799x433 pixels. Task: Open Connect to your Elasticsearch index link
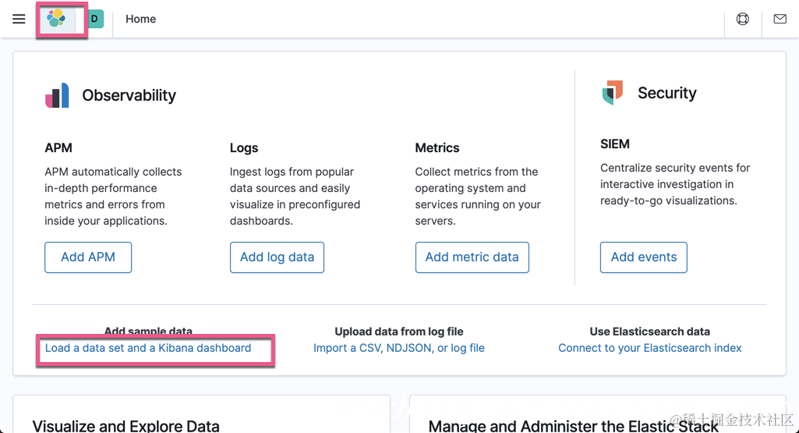pos(649,348)
